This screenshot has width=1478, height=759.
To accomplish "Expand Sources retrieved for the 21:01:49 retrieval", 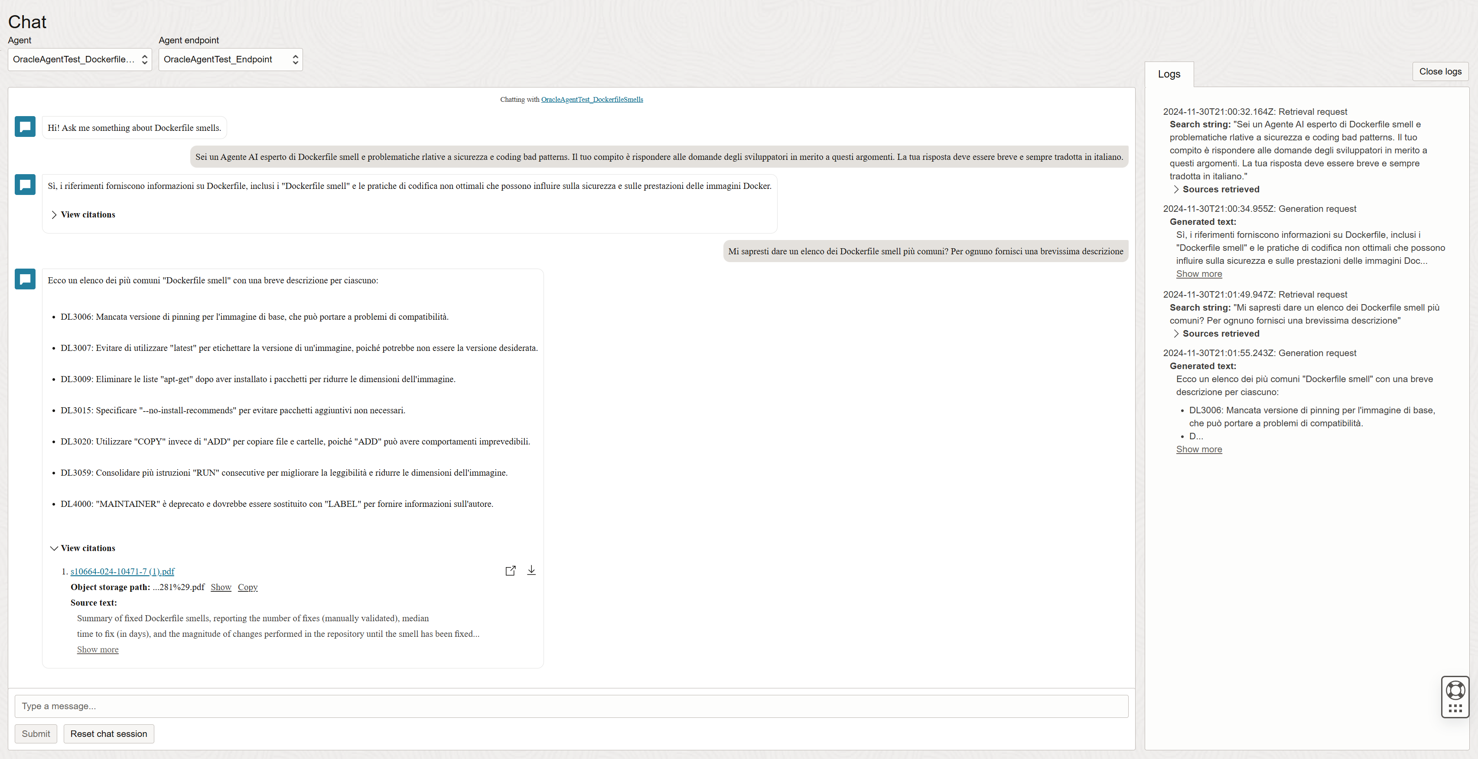I will [x=1216, y=334].
